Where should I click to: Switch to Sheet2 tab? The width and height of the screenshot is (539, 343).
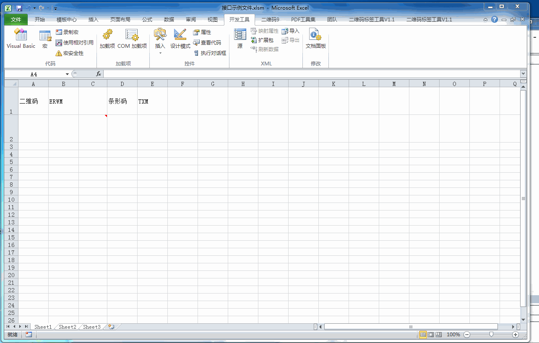click(68, 327)
